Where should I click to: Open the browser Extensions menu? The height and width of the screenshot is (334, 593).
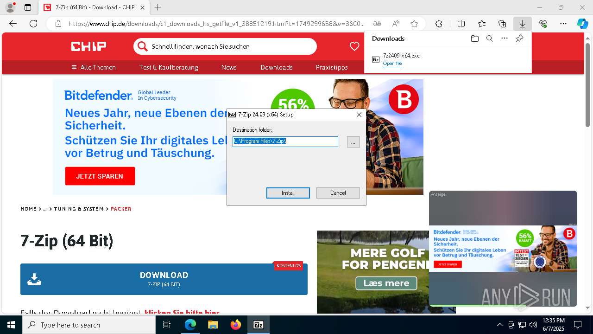(439, 24)
